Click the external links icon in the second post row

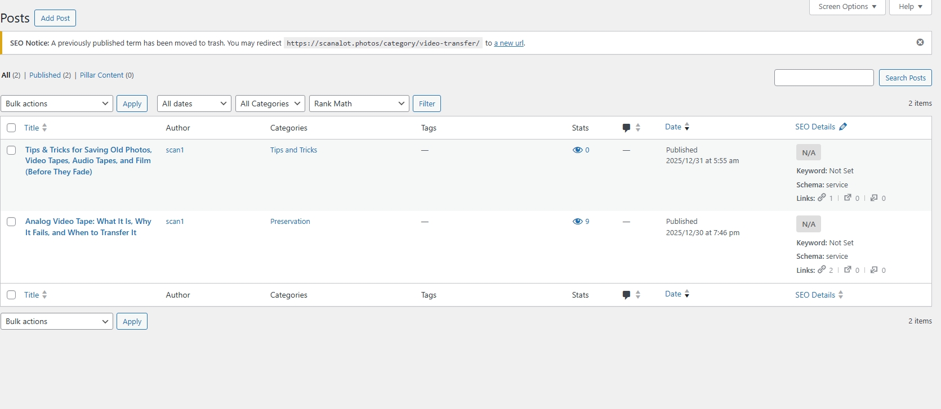coord(848,269)
